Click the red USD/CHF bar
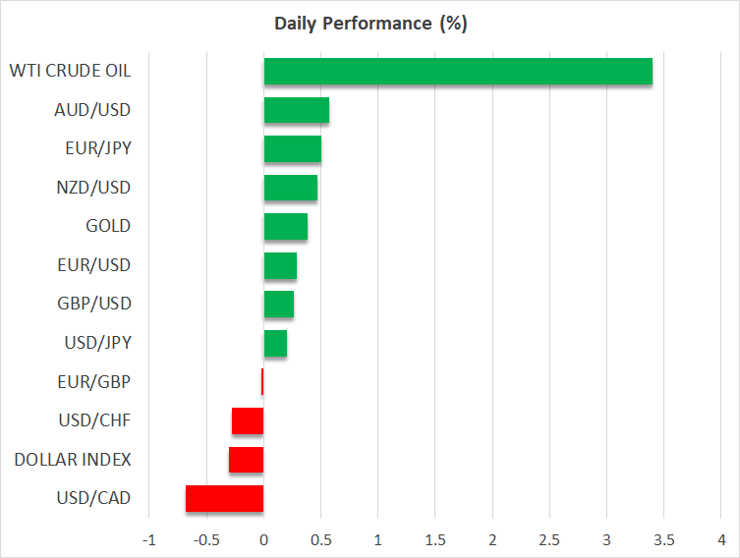740x558 pixels. pos(248,420)
